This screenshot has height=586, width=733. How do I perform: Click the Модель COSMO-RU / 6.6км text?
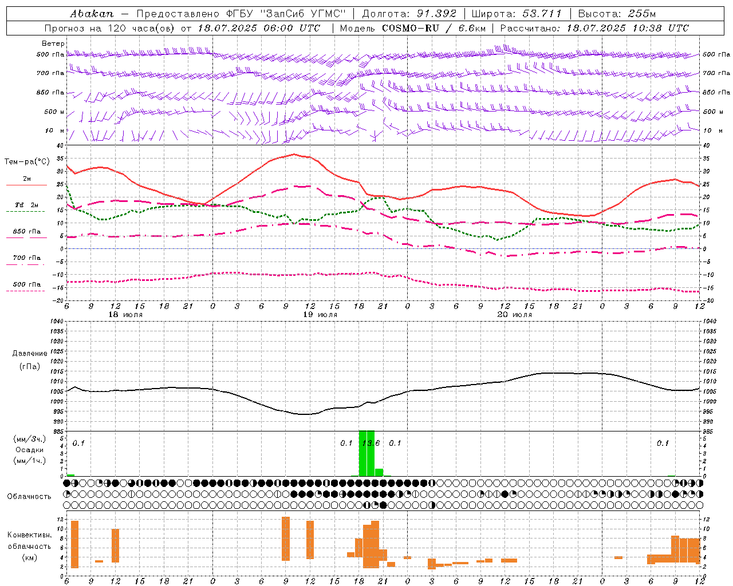click(413, 28)
